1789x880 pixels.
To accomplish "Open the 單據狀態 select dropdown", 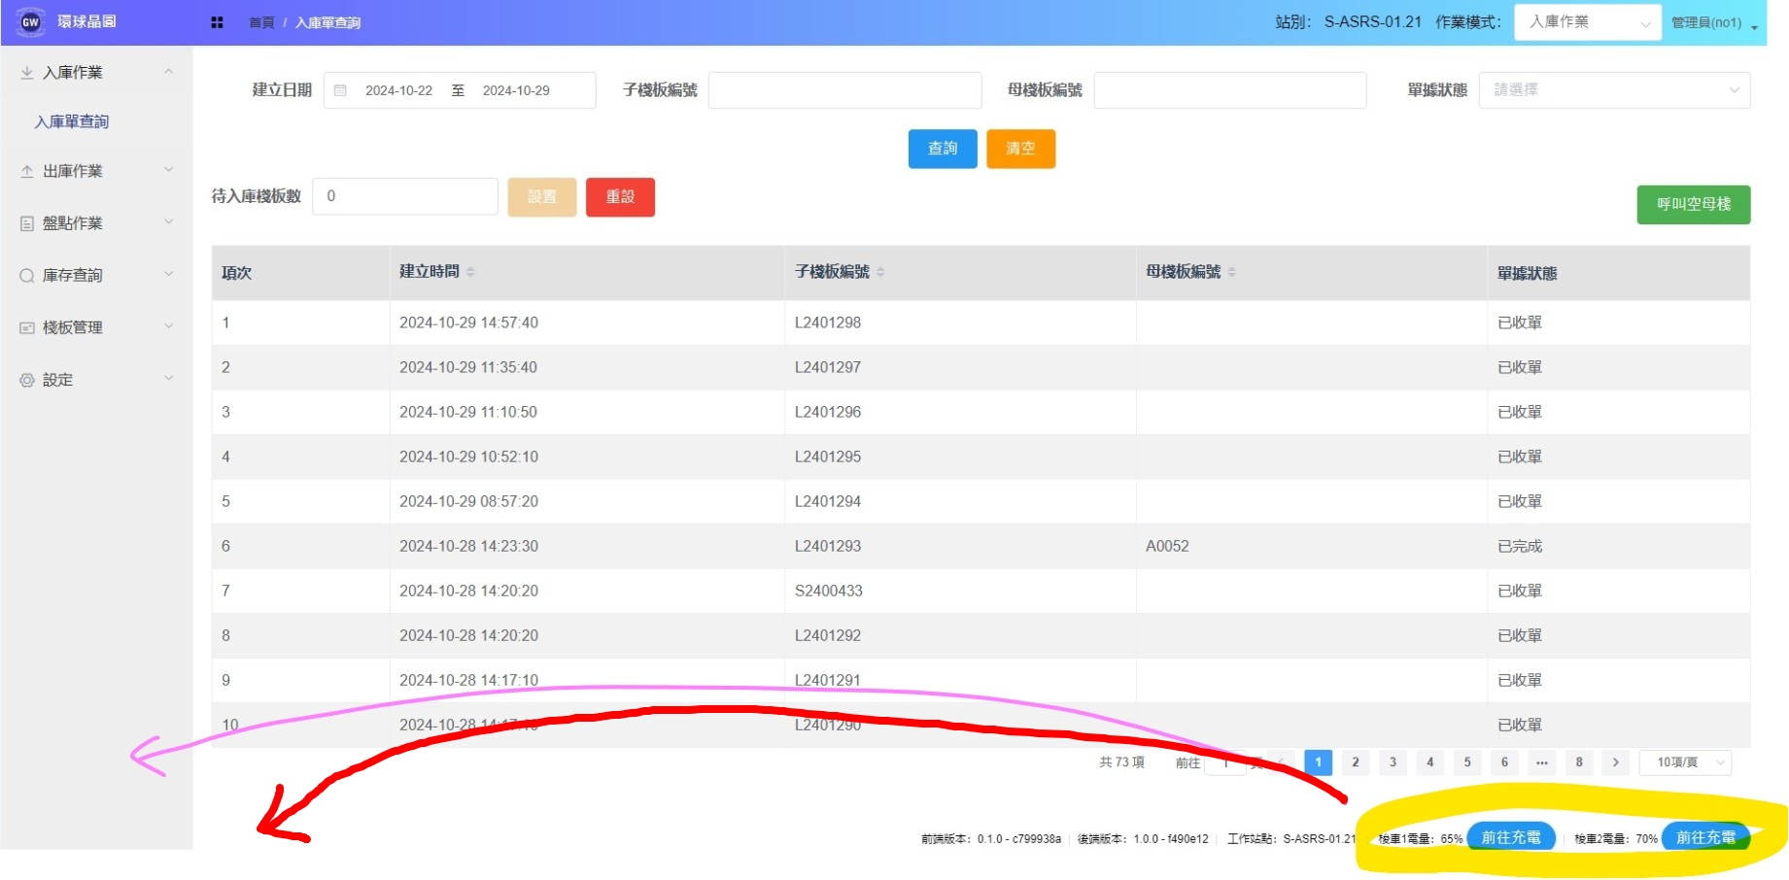I will pos(1613,90).
